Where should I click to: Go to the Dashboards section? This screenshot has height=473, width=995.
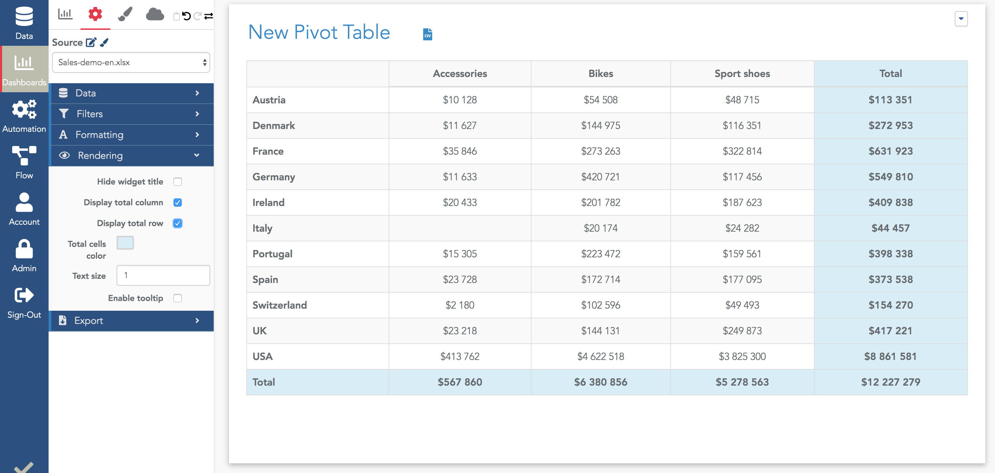[x=24, y=69]
